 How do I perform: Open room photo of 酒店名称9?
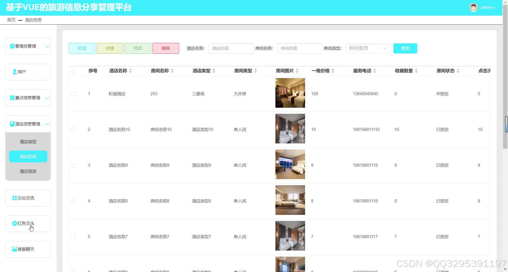(x=290, y=164)
